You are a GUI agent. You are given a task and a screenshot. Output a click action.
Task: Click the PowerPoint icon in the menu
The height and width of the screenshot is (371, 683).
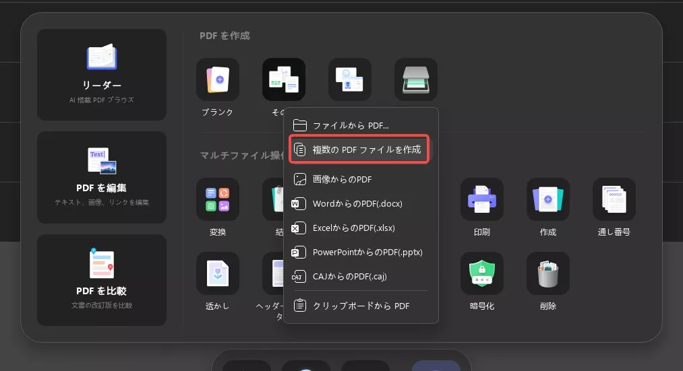(x=299, y=252)
